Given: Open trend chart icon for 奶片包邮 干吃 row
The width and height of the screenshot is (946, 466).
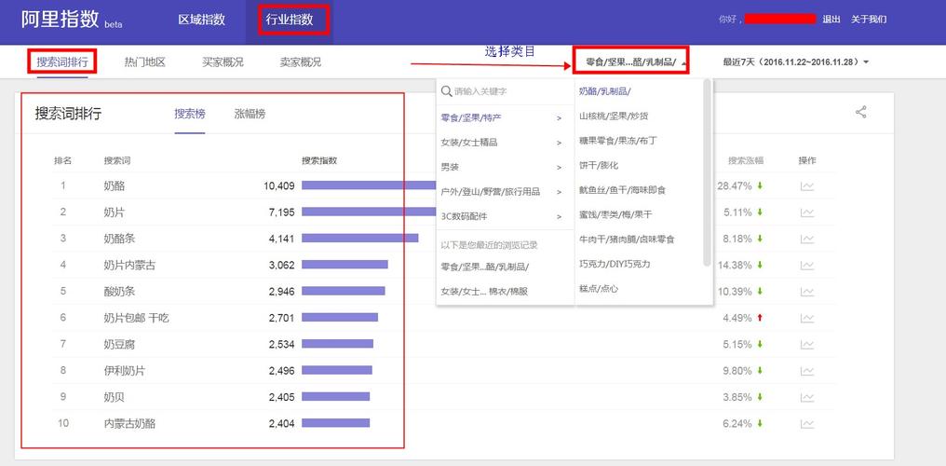Looking at the screenshot, I should (806, 318).
